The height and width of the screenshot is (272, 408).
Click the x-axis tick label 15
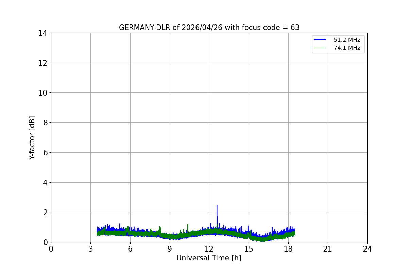tap(249, 249)
